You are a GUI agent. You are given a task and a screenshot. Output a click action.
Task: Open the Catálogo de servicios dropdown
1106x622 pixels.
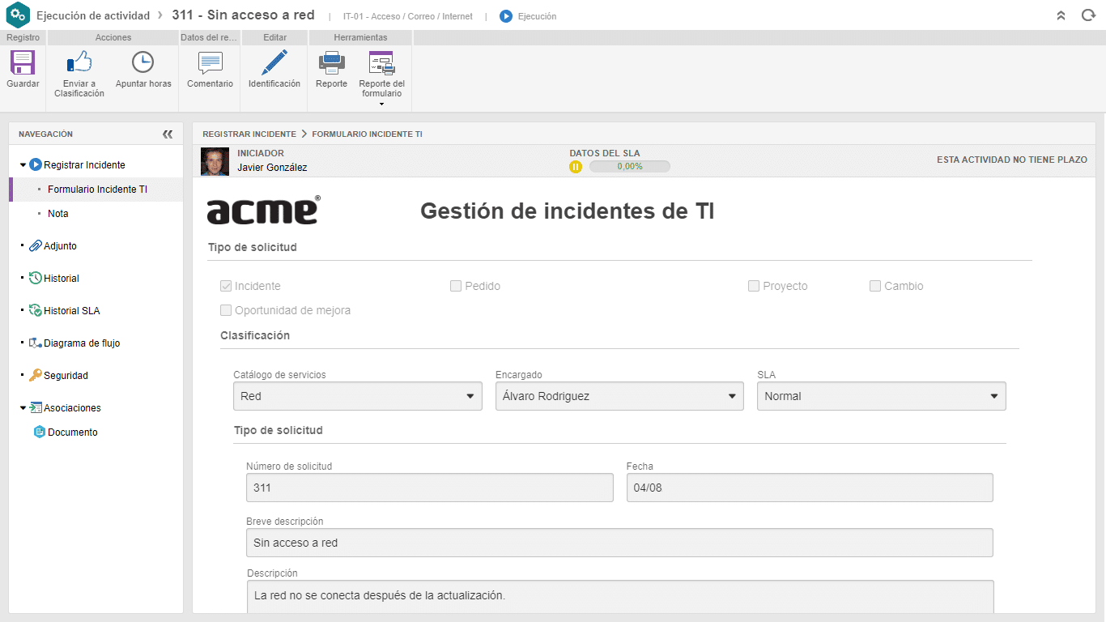pyautogui.click(x=357, y=396)
